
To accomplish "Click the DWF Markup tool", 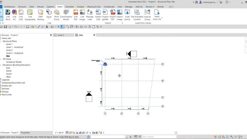I will [x=41, y=15].
